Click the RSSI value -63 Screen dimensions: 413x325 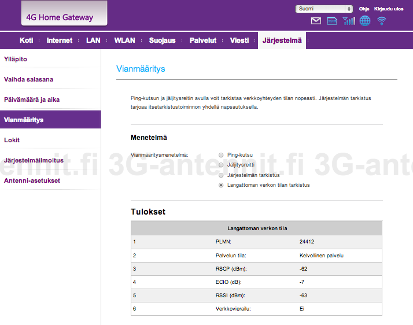click(303, 296)
